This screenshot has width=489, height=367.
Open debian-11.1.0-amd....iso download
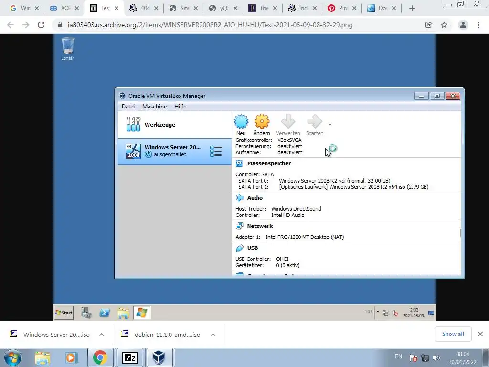[x=161, y=335]
